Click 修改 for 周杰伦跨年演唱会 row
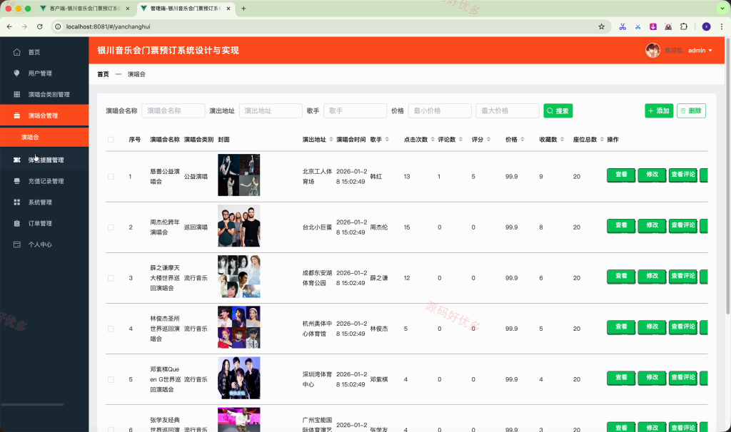 point(652,225)
